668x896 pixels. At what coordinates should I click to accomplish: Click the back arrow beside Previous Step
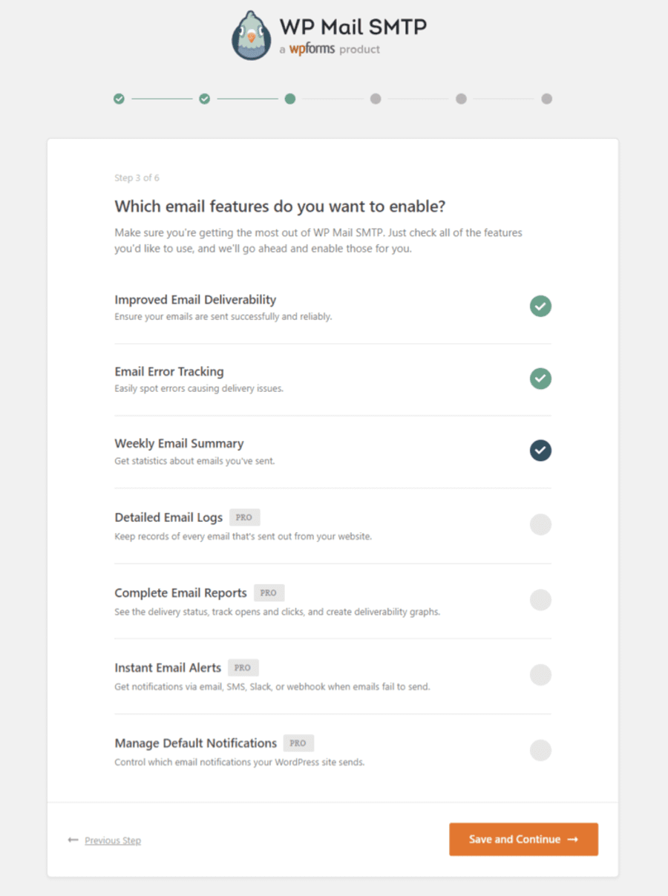pyautogui.click(x=71, y=840)
